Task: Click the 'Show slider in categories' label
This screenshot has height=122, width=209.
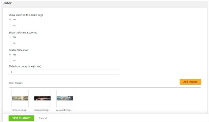Action: tap(23, 32)
